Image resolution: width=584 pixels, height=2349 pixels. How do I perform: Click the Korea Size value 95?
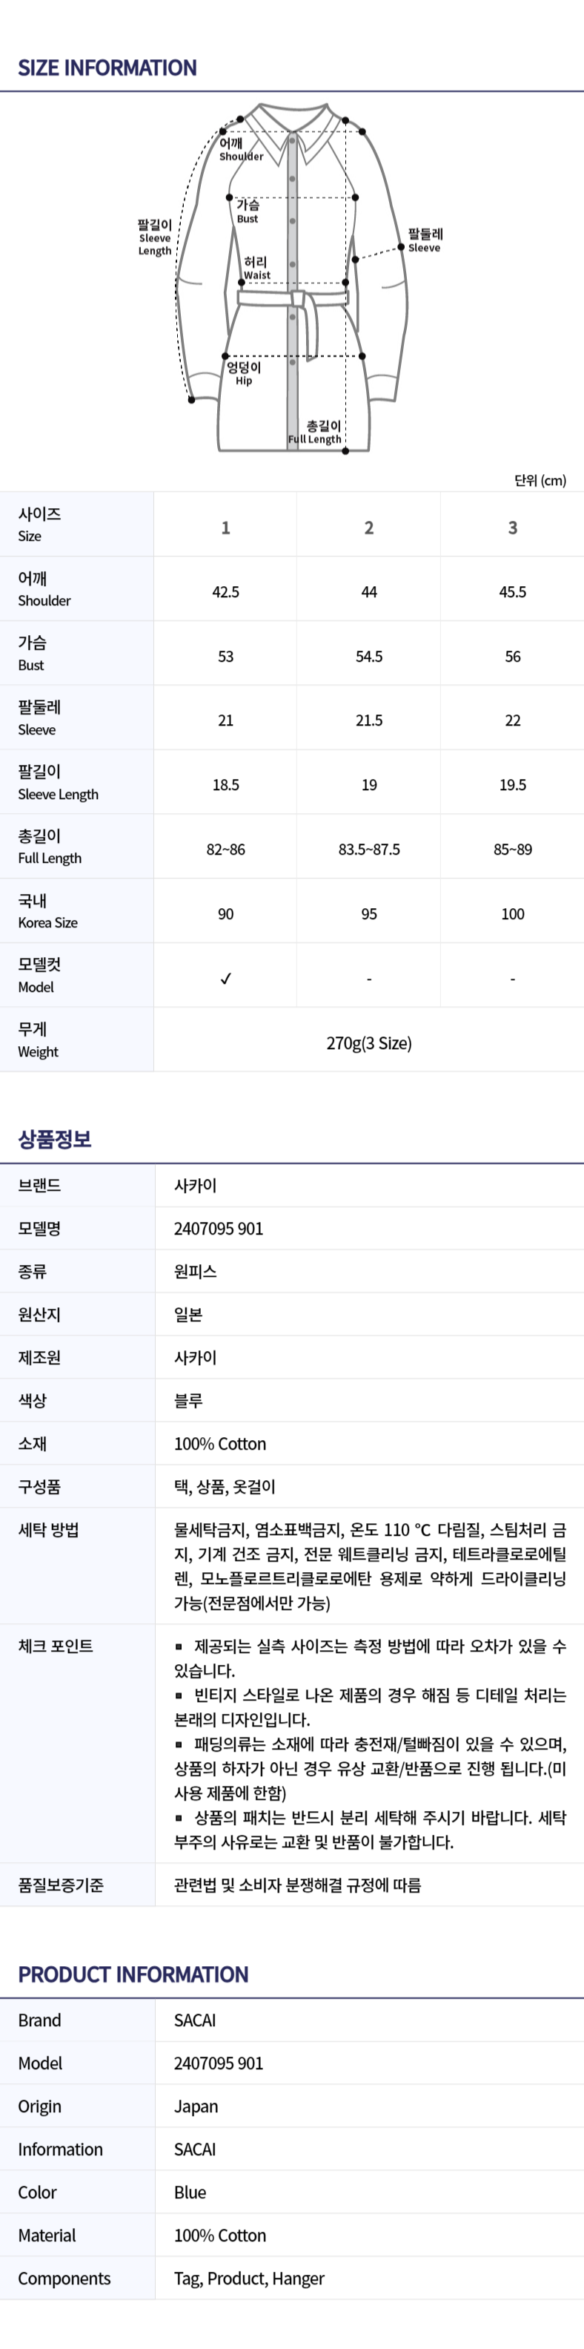(x=369, y=913)
